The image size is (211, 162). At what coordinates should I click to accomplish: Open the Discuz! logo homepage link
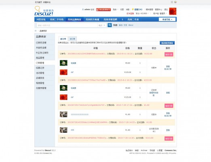[44, 11]
